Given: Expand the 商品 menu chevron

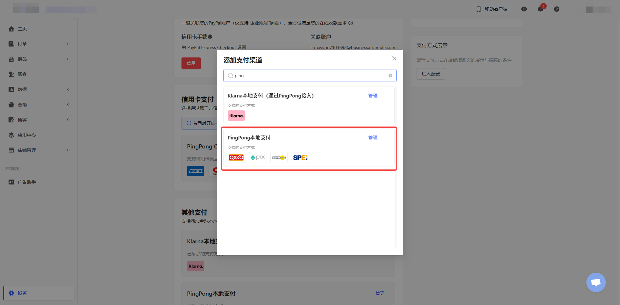Looking at the screenshot, I should coord(68,59).
